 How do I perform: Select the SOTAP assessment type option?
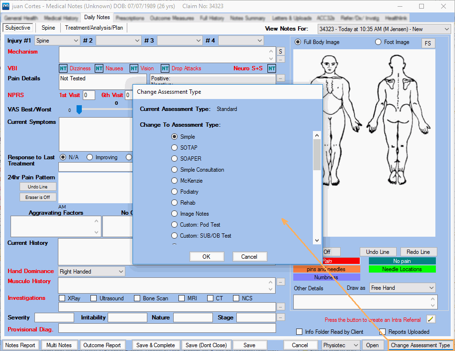[x=175, y=148]
